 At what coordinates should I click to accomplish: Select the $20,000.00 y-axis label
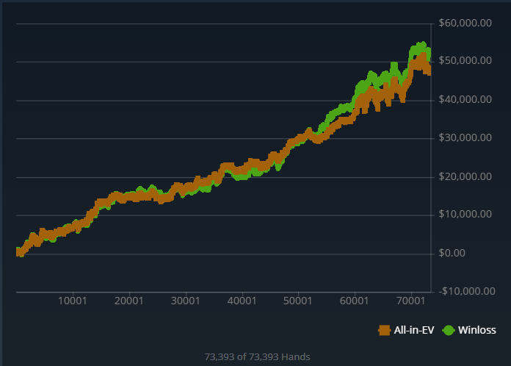tap(464, 176)
